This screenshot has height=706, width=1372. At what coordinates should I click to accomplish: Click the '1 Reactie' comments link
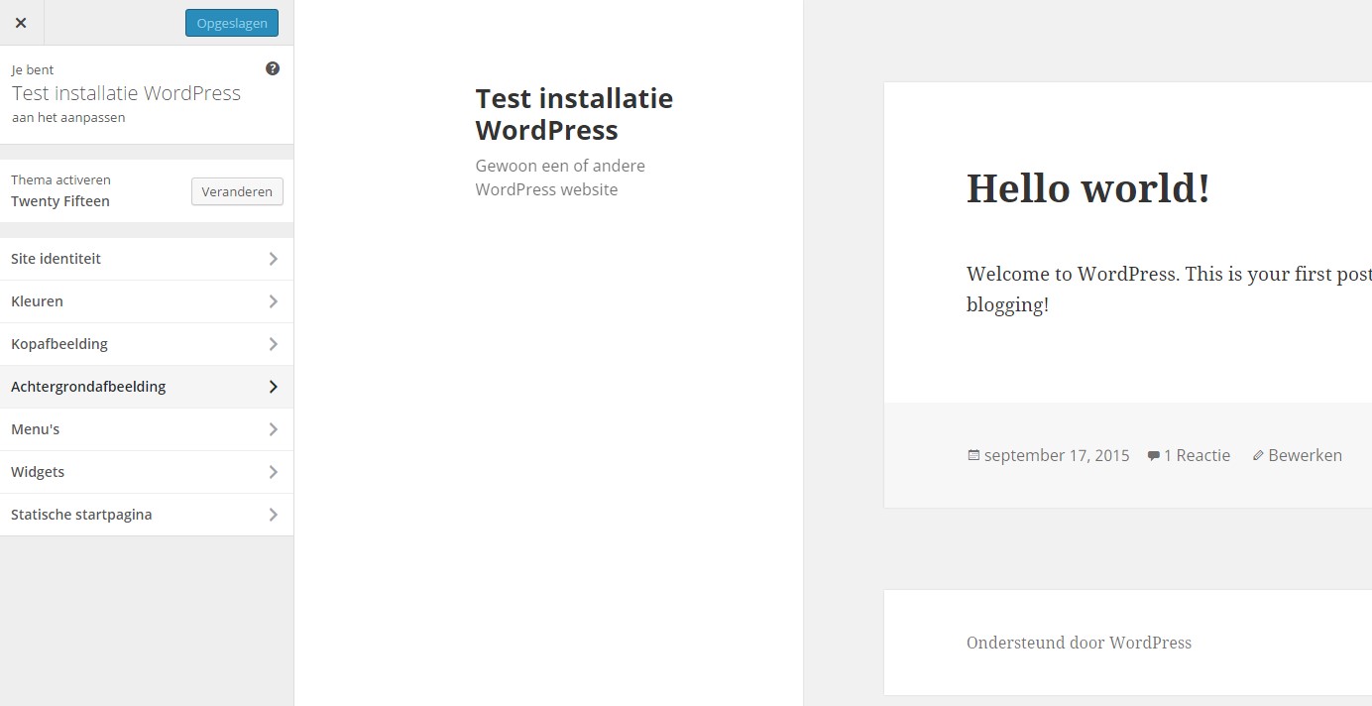1197,455
